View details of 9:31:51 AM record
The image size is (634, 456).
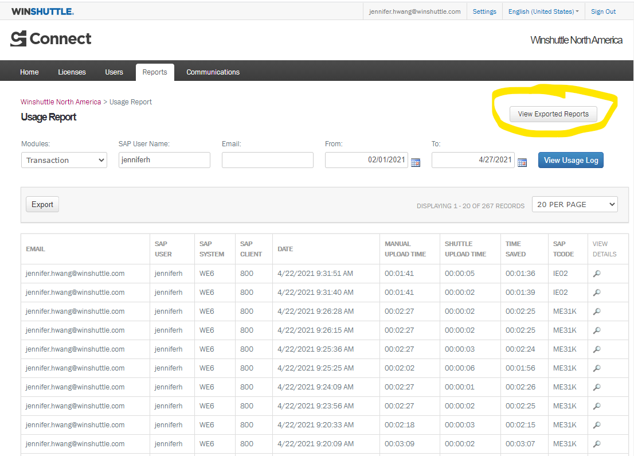[597, 274]
